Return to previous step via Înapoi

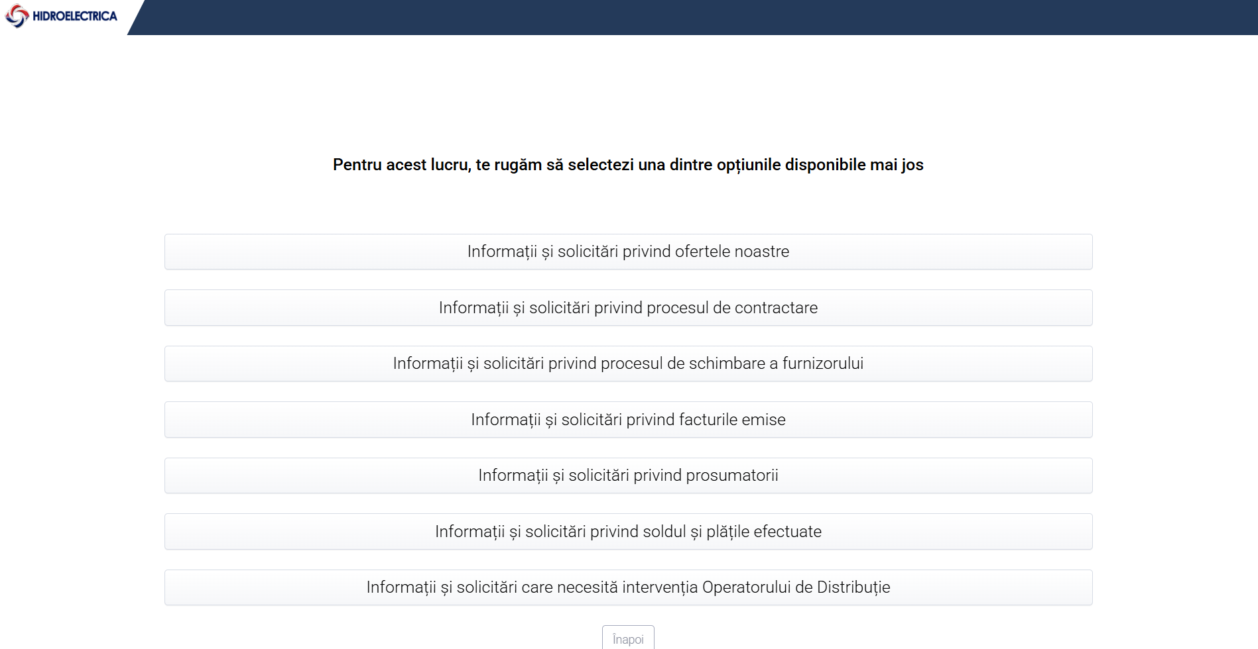pyautogui.click(x=628, y=638)
